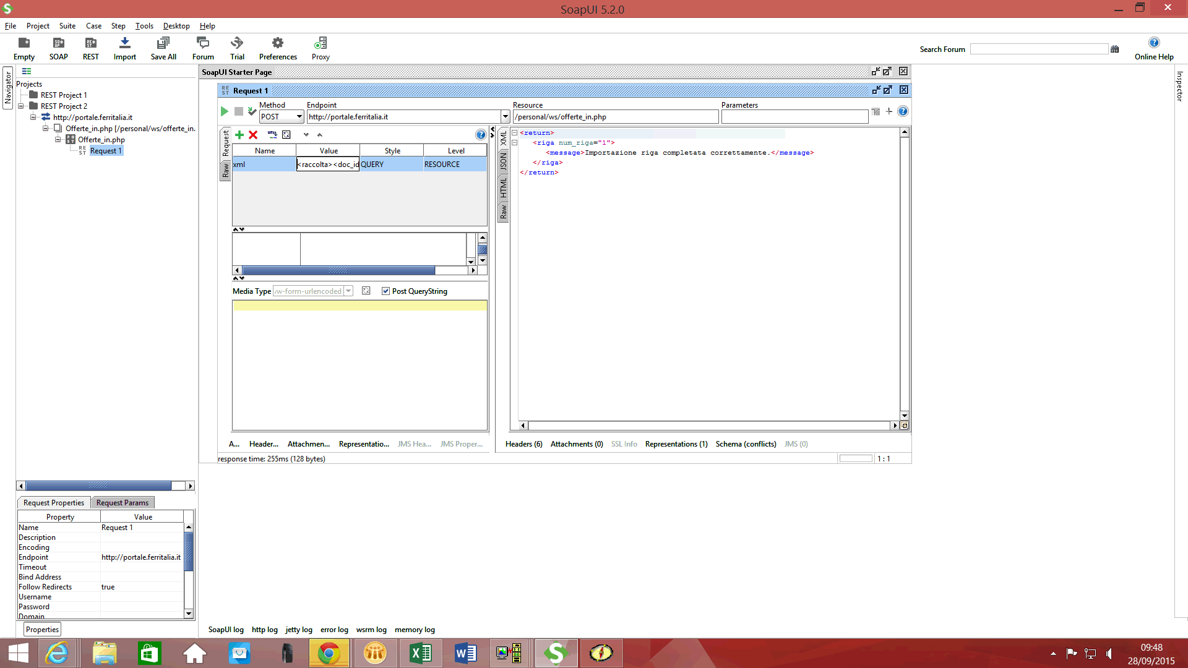This screenshot has height=668, width=1188.
Task: Click the reset parameter values icon
Action: click(x=286, y=135)
